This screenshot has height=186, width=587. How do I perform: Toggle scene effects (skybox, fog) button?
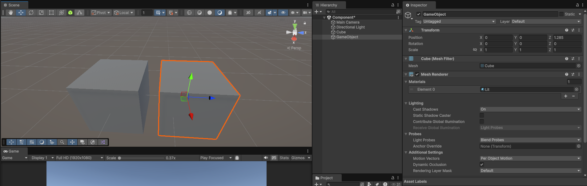270,13
